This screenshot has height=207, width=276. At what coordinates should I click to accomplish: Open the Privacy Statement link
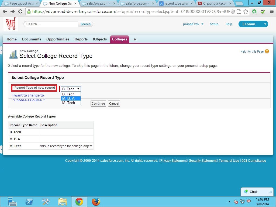[173, 161]
